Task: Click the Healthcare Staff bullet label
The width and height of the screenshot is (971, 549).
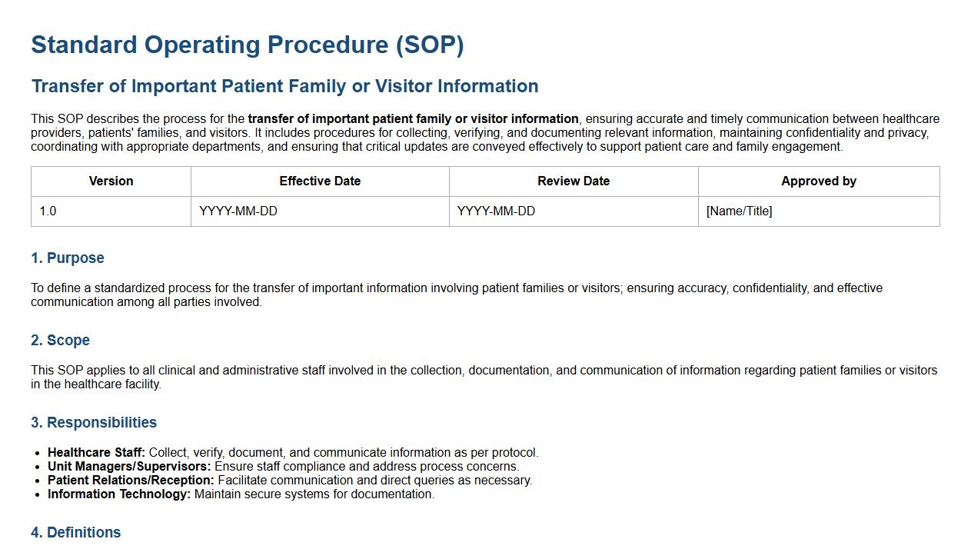Action: [x=96, y=453]
